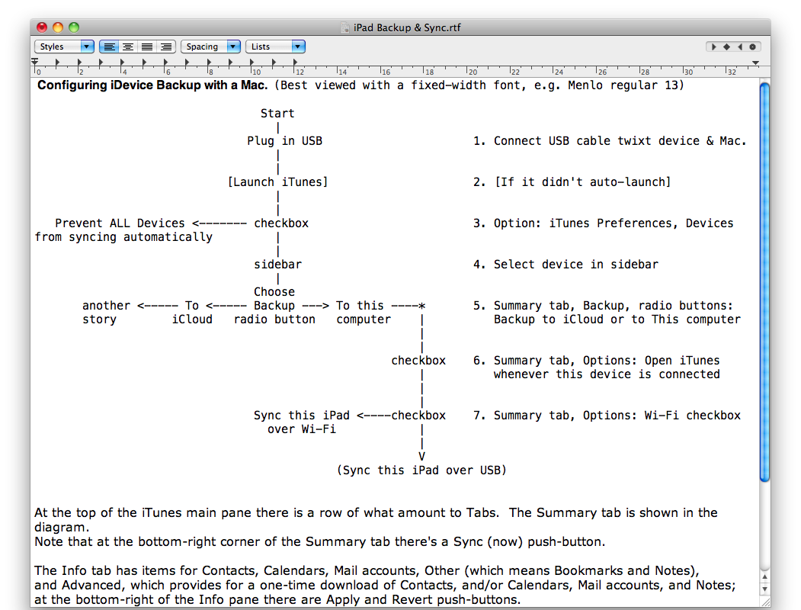Pick the right tab stop triangle icon
This screenshot has height=610, width=801.
click(740, 47)
